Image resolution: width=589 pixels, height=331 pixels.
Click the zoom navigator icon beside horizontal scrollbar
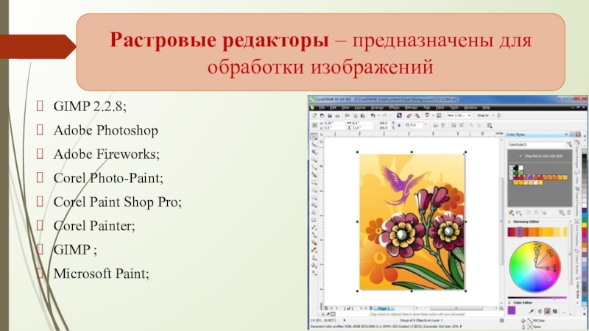[501, 308]
